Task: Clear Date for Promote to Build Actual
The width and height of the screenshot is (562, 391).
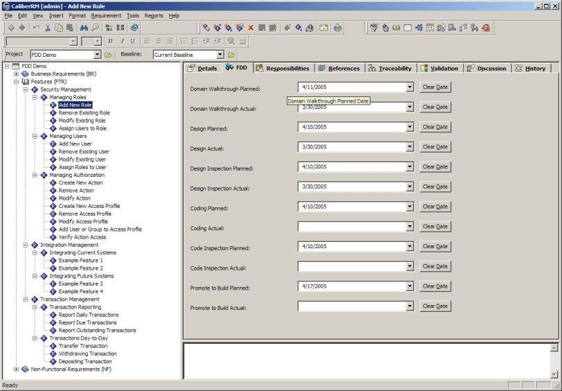Action: pyautogui.click(x=435, y=306)
